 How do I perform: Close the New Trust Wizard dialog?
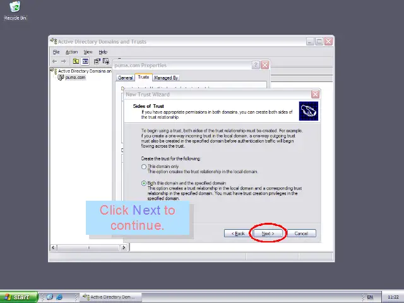(x=315, y=94)
